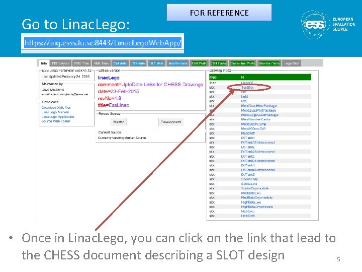Image resolution: width=362 pixels, height=272 pixels.
Task: Open the DtlTank23Interconnect drawing link
Action: tap(258, 152)
